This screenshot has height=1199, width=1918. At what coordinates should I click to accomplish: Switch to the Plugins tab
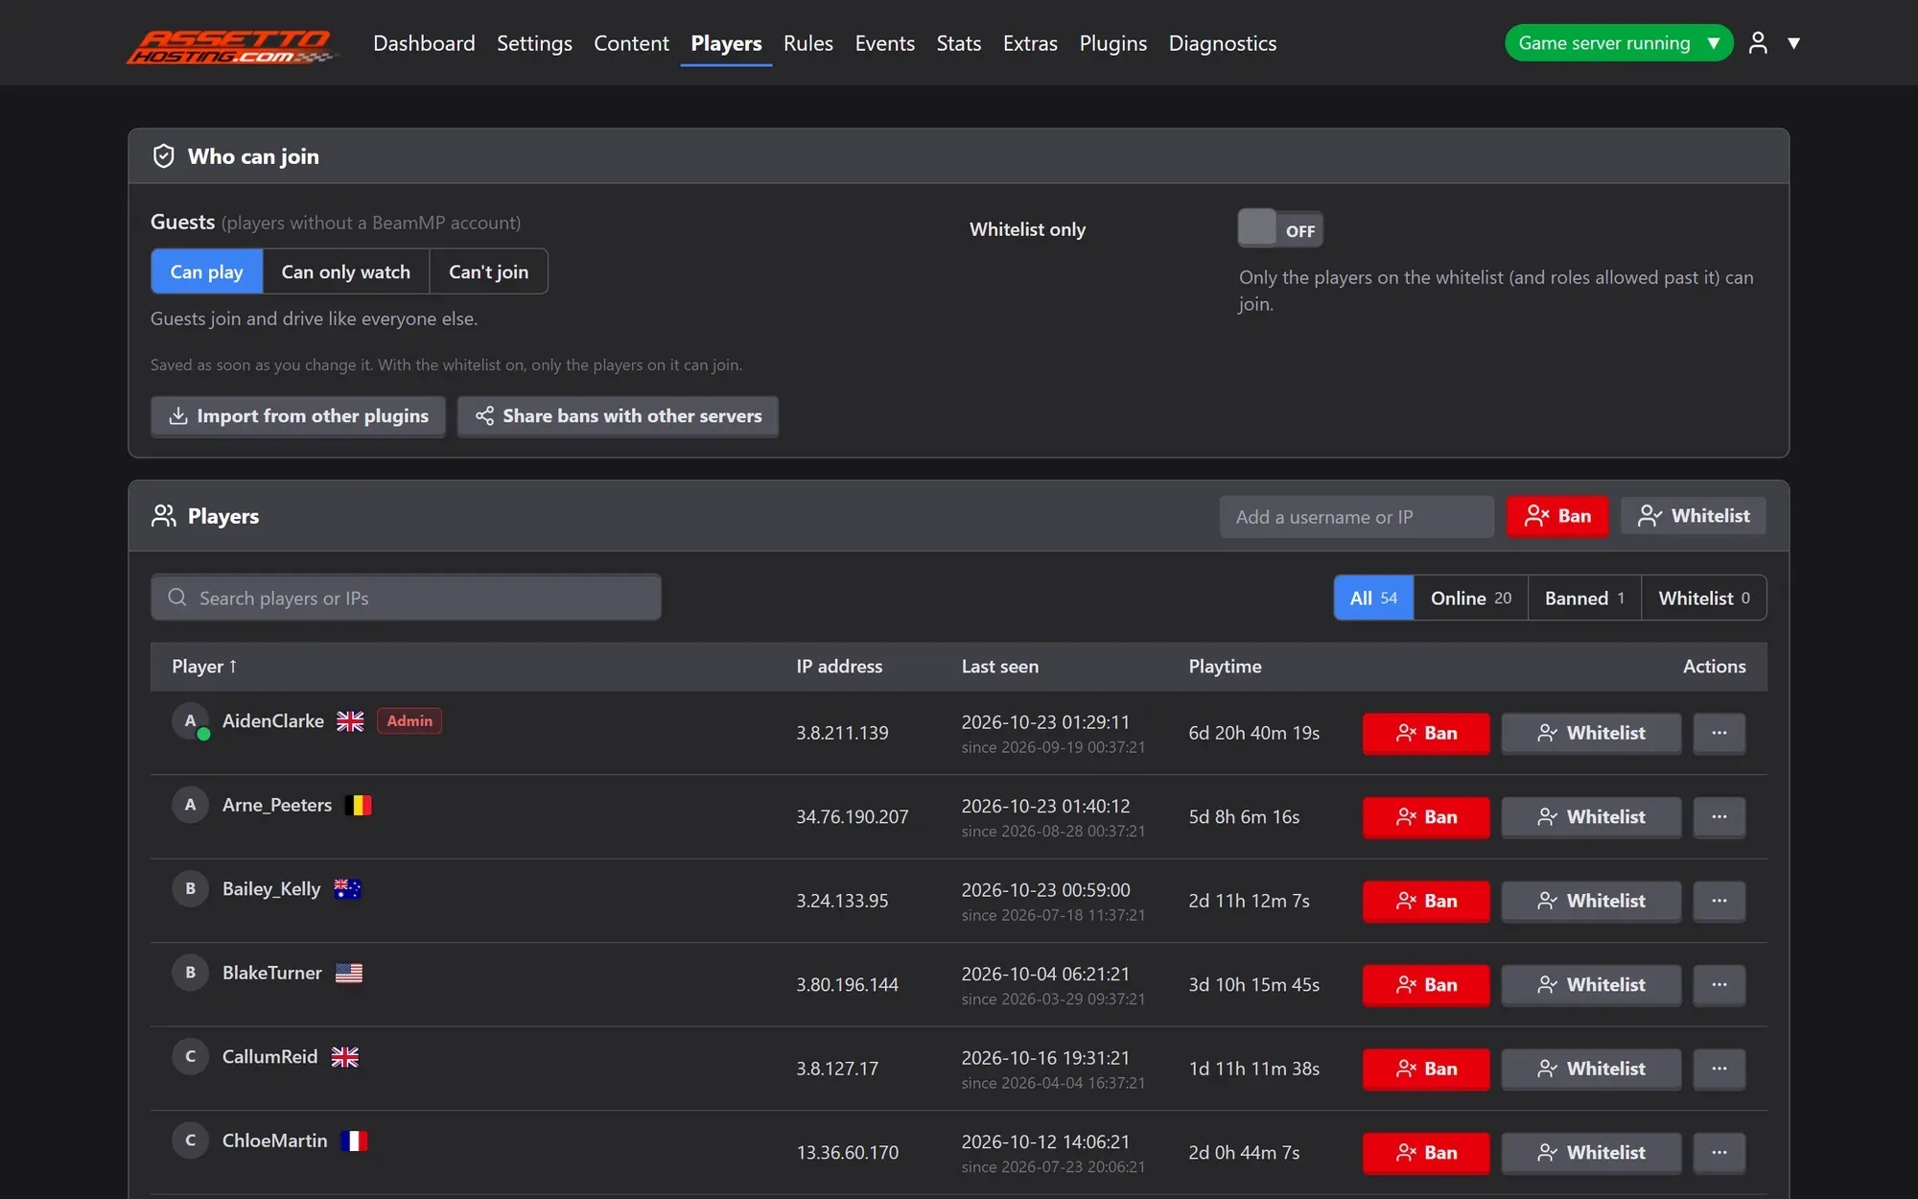tap(1112, 43)
